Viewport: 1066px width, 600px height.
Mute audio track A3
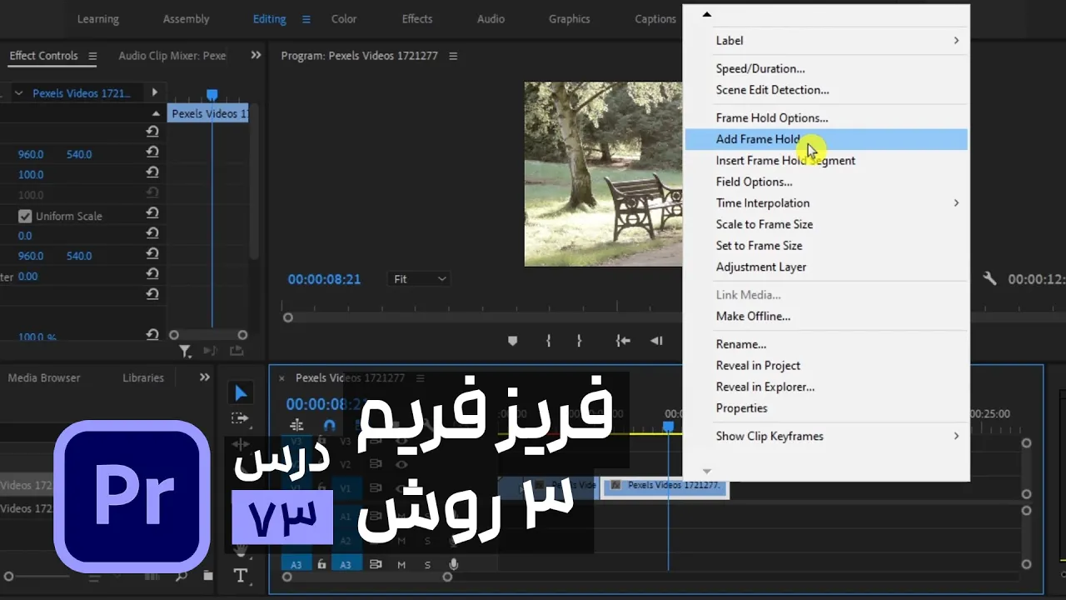[401, 564]
